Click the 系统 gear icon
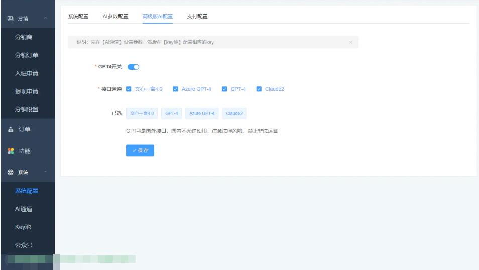 click(10, 172)
